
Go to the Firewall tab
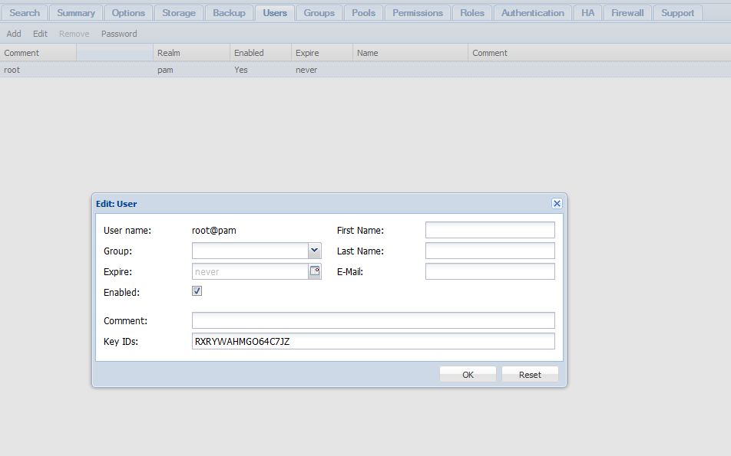[x=627, y=13]
